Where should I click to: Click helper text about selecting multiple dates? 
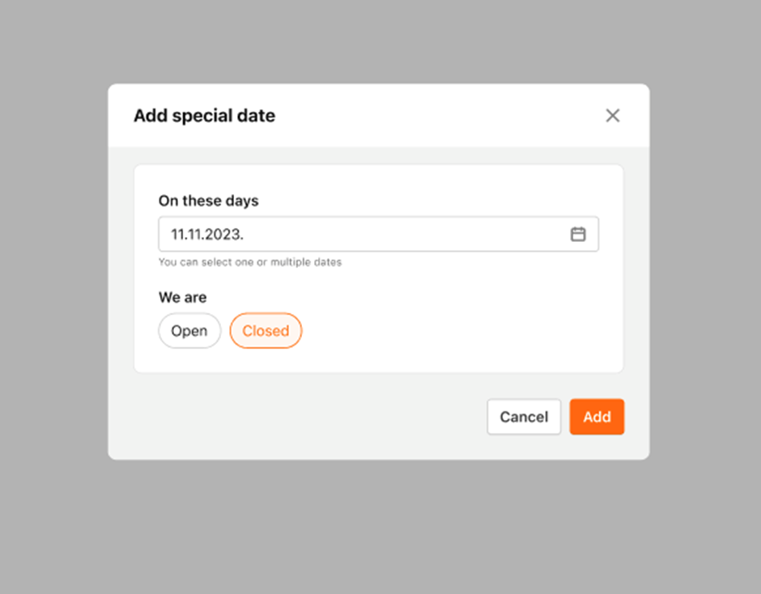pos(250,262)
